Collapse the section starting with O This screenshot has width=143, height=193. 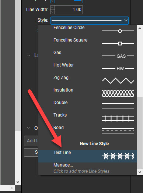[28, 128]
